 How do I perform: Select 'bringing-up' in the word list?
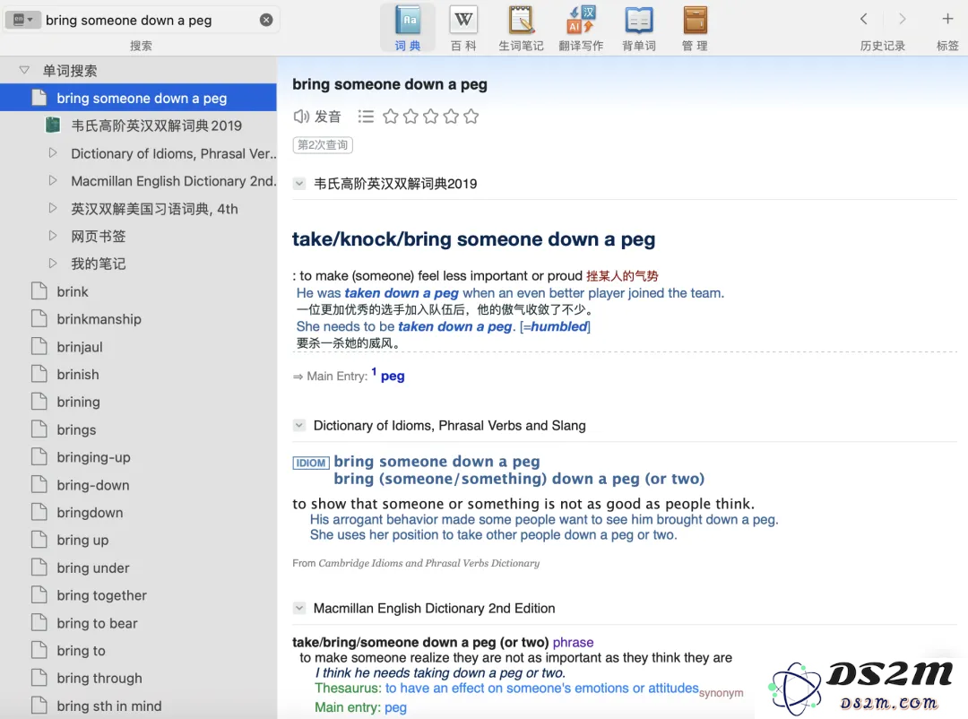coord(138,457)
